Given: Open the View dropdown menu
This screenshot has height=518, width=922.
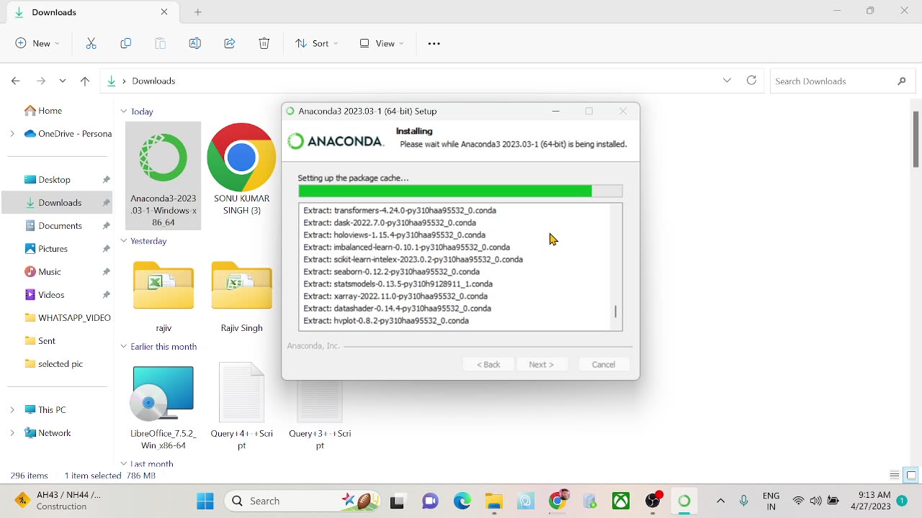Looking at the screenshot, I should coord(382,43).
